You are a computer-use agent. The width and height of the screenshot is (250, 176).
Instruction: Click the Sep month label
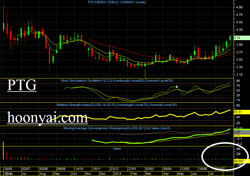[x=56, y=174]
